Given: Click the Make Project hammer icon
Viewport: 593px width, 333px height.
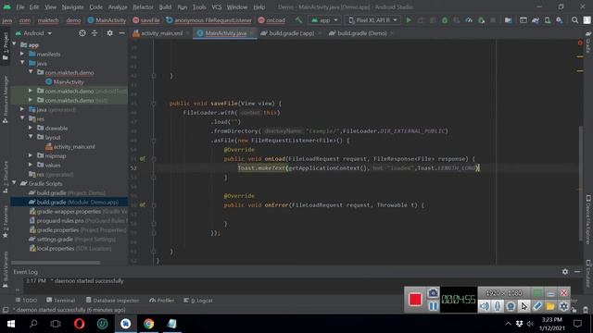Looking at the screenshot, I should point(298,20).
